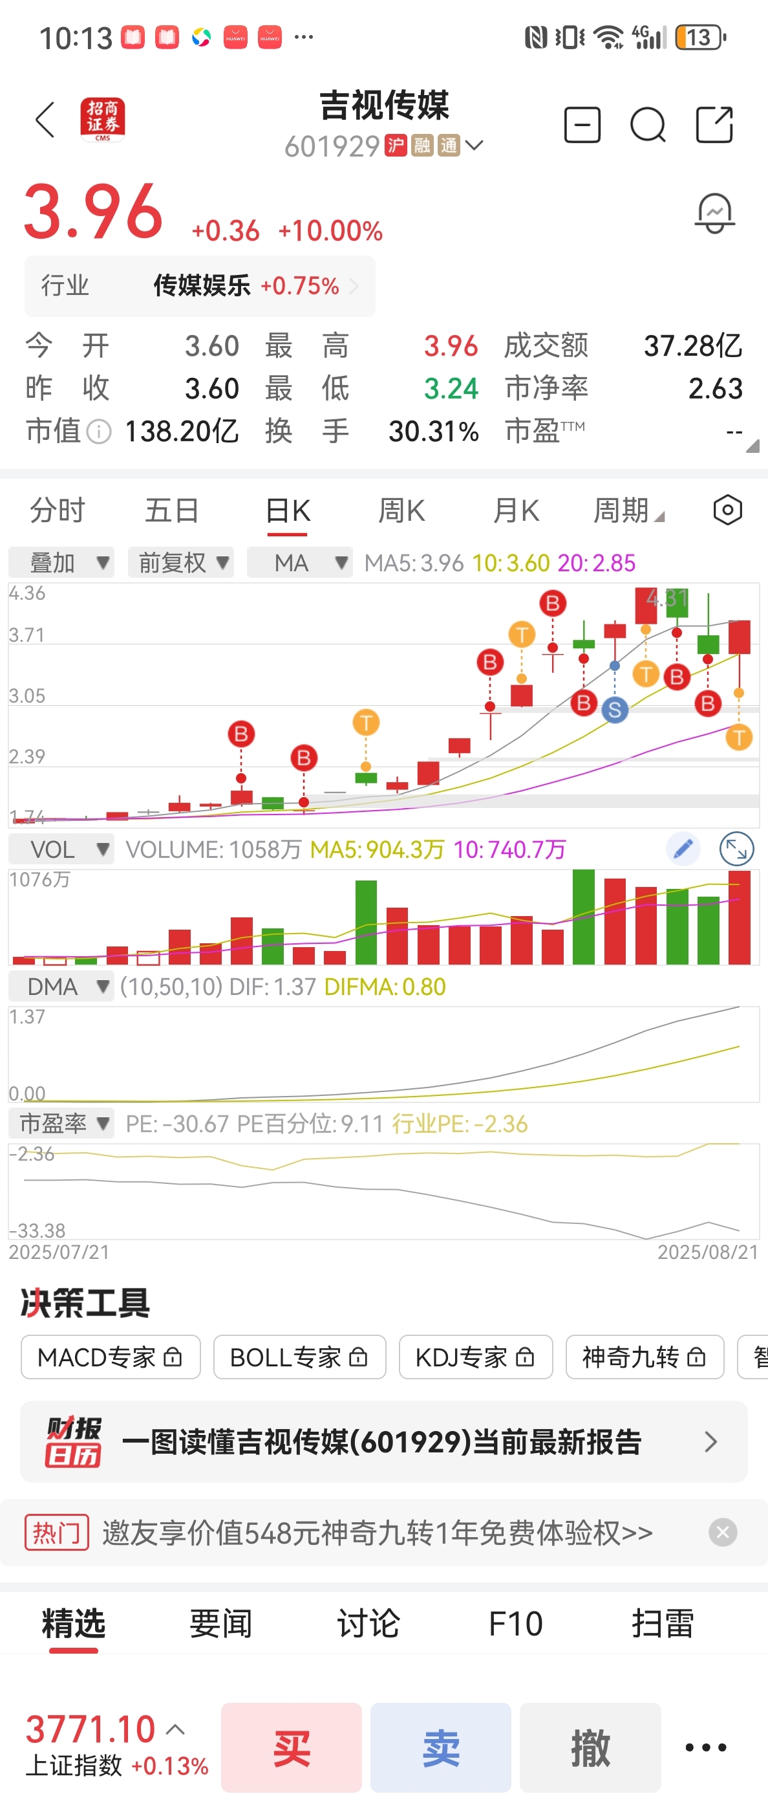Screen dimensions: 768x1805
Task: Tap the price alert bell icon
Action: click(x=715, y=213)
